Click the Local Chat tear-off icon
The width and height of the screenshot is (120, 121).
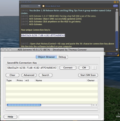(x=115, y=2)
